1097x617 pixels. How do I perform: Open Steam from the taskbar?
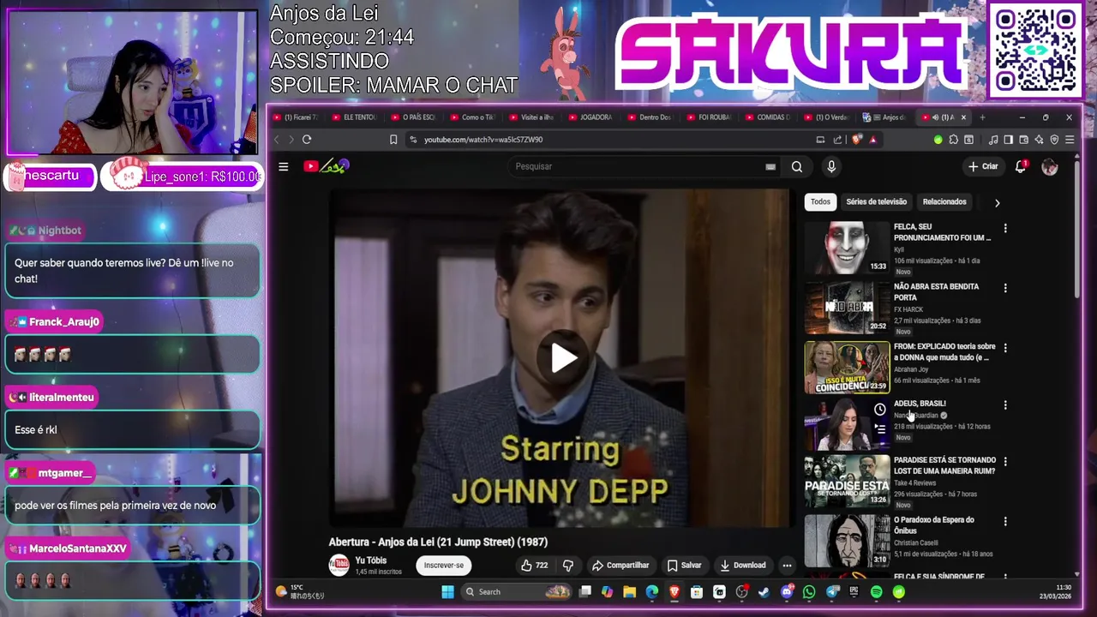[764, 592]
